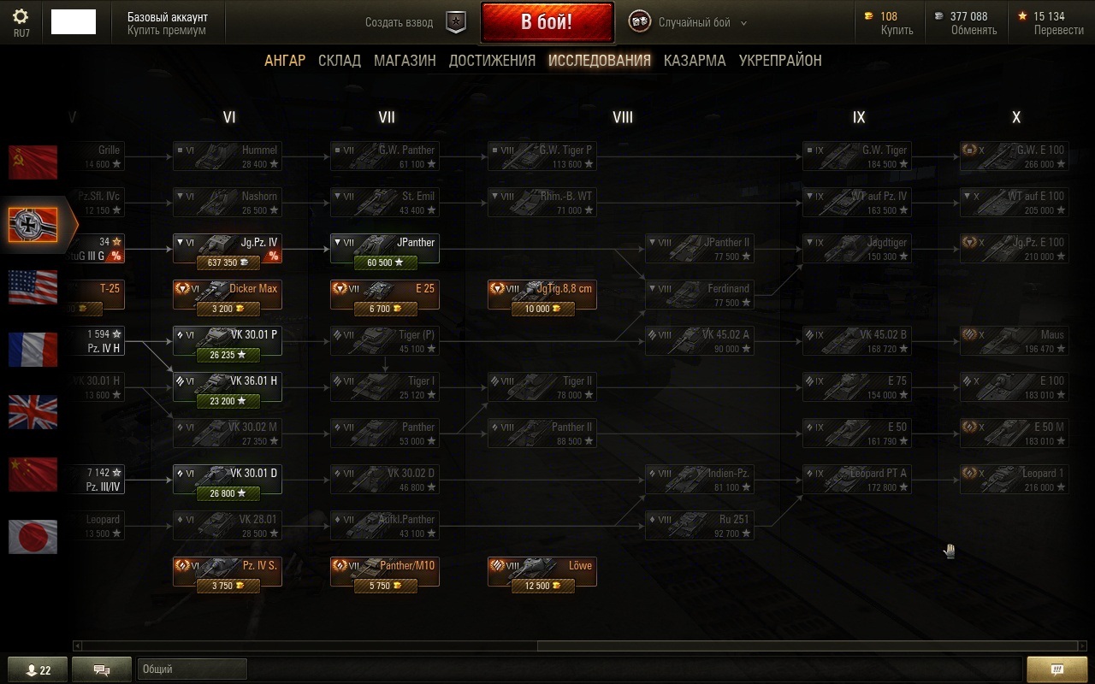Click the red В бой! button
This screenshot has width=1095, height=684.
pyautogui.click(x=547, y=22)
